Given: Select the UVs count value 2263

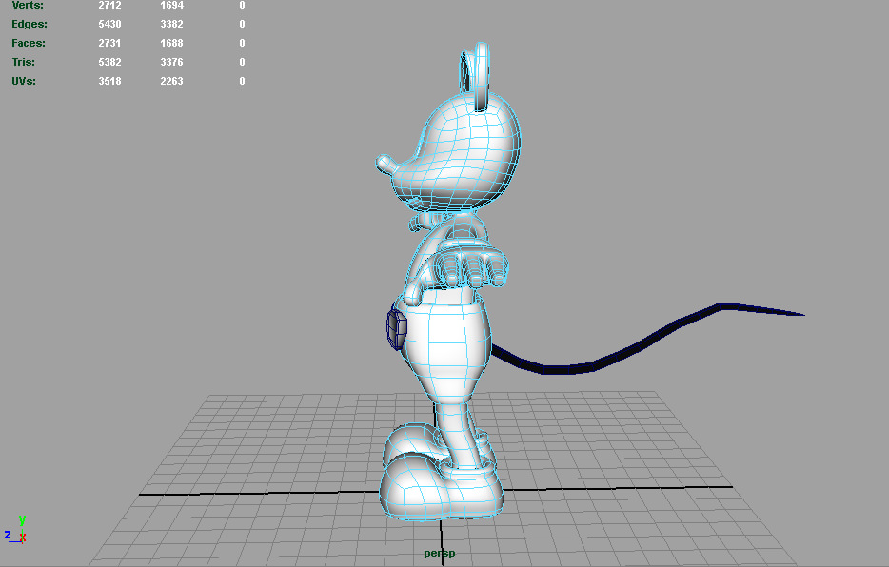Looking at the screenshot, I should pyautogui.click(x=171, y=81).
